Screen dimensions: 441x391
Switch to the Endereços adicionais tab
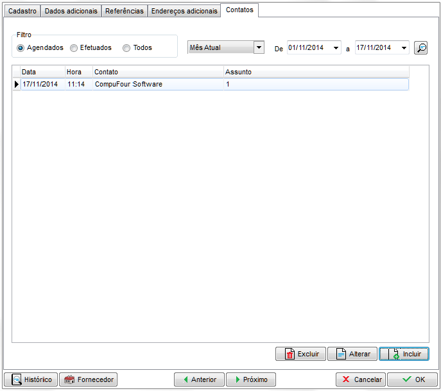click(184, 11)
